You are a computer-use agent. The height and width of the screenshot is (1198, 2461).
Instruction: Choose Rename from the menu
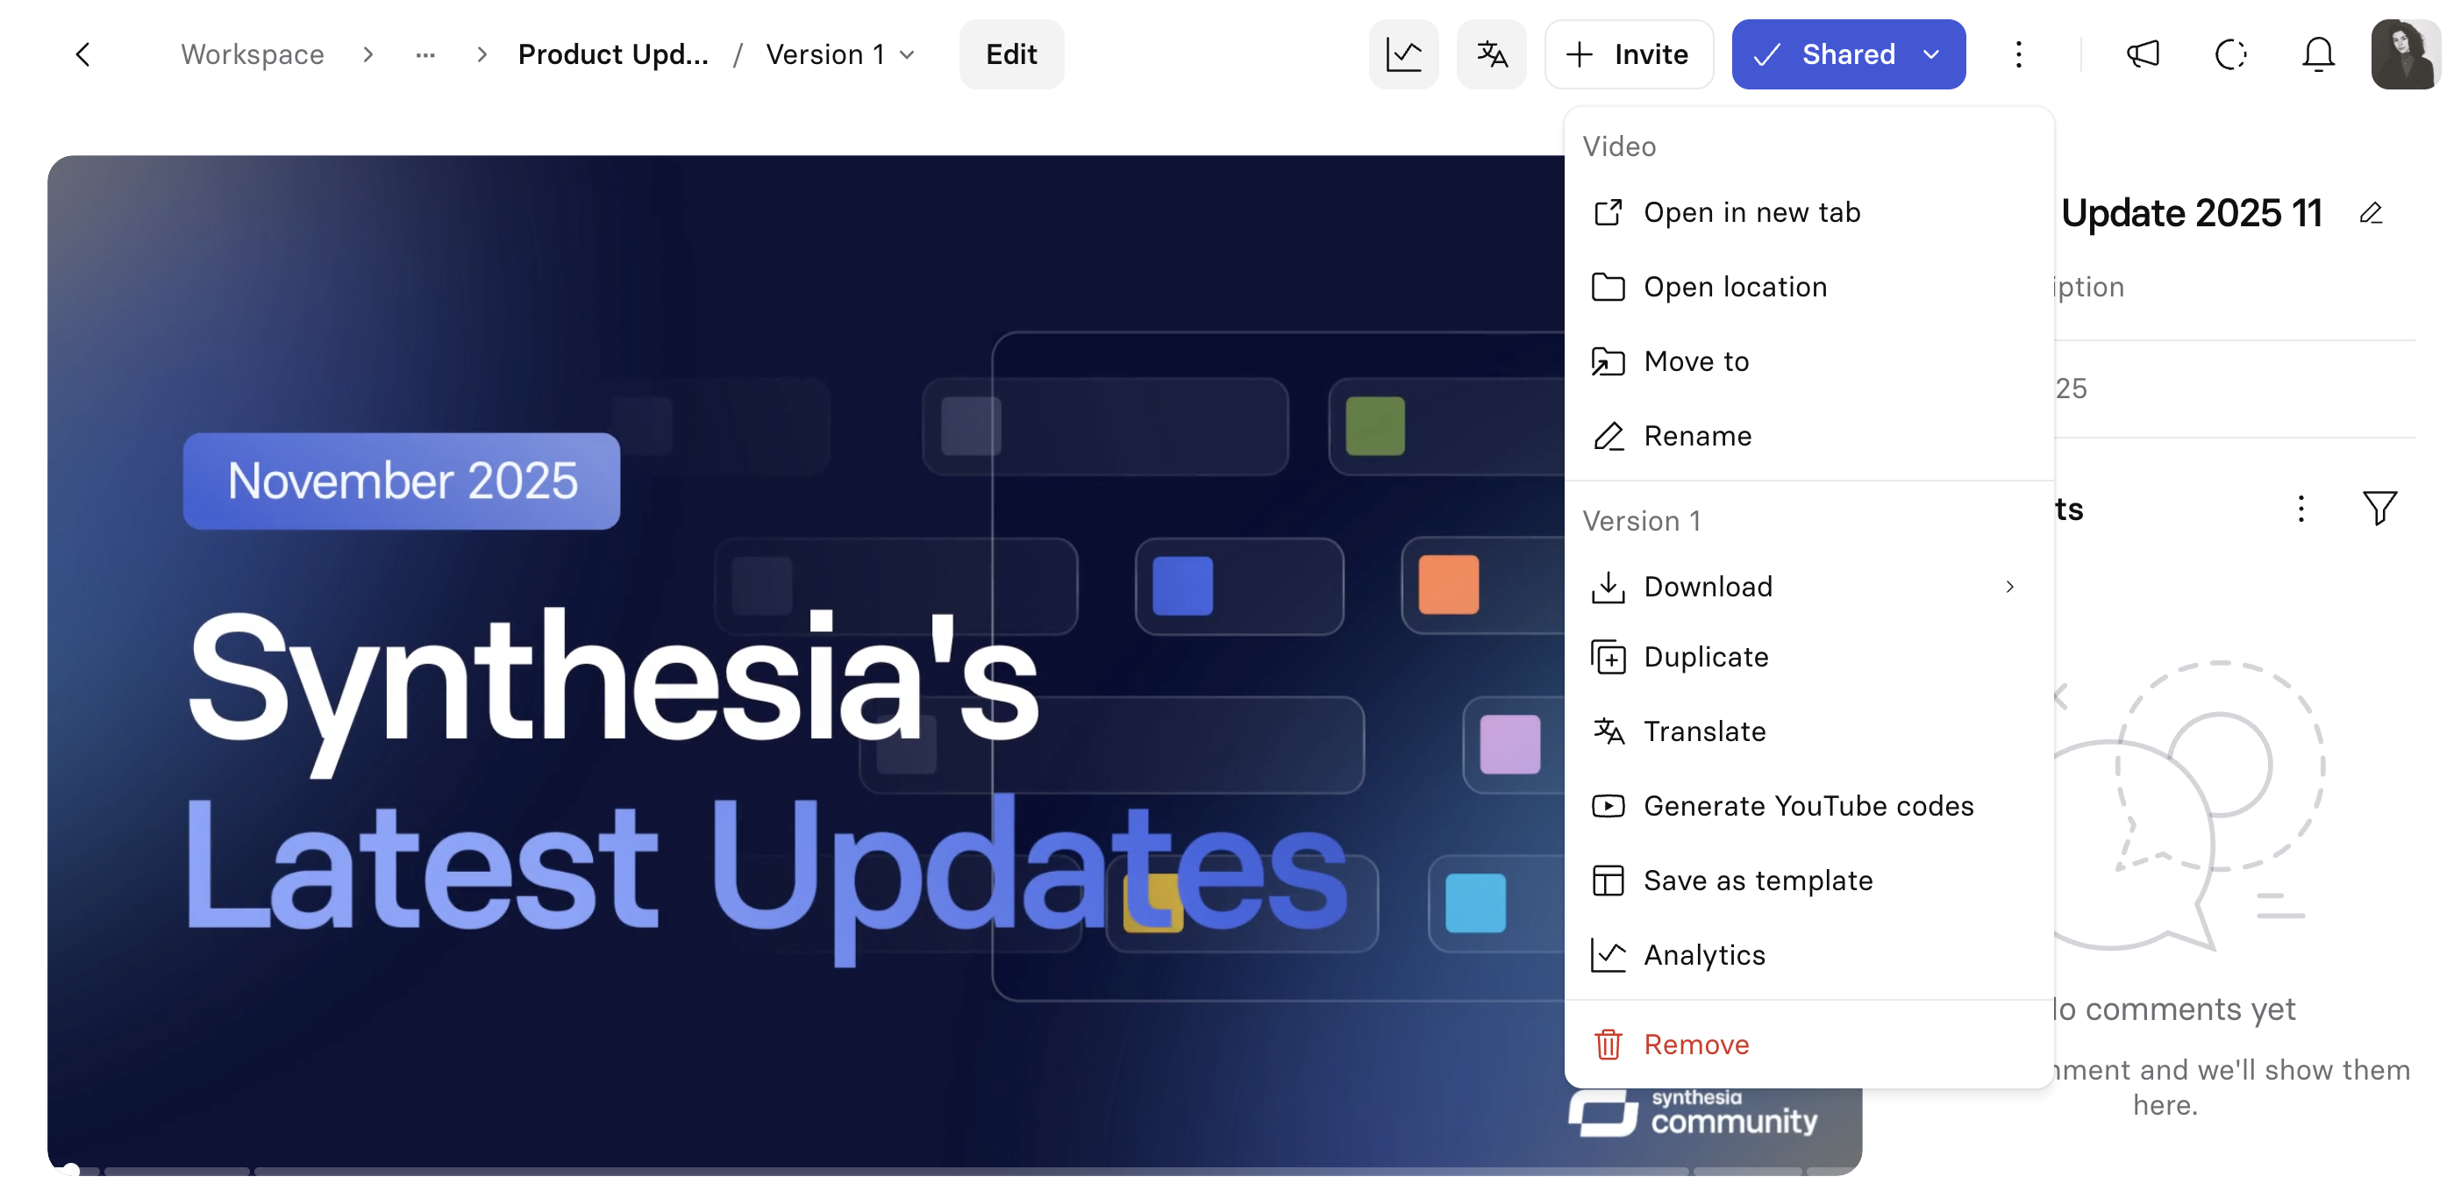[1808, 436]
